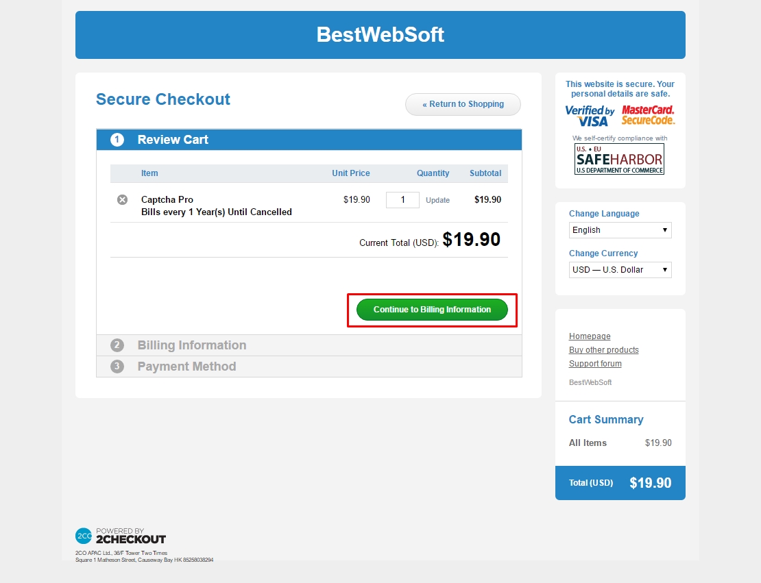
Task: Open the Change Currency dropdown
Action: point(620,270)
